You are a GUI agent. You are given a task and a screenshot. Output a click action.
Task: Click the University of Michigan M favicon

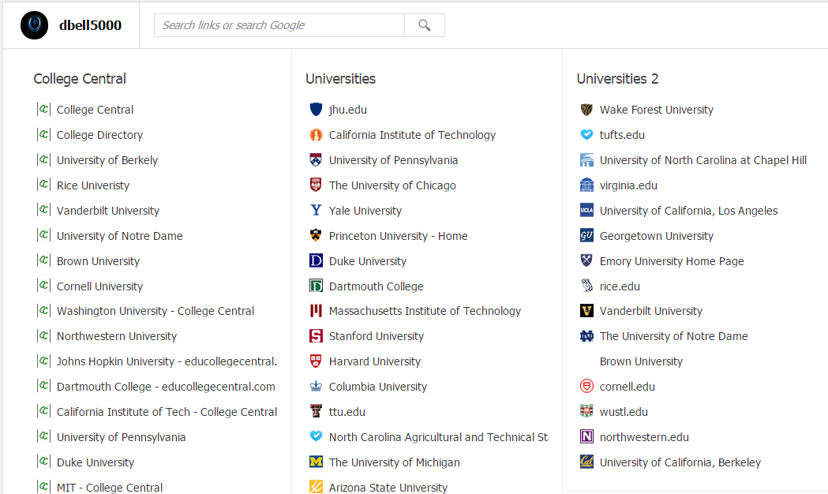pyautogui.click(x=317, y=462)
